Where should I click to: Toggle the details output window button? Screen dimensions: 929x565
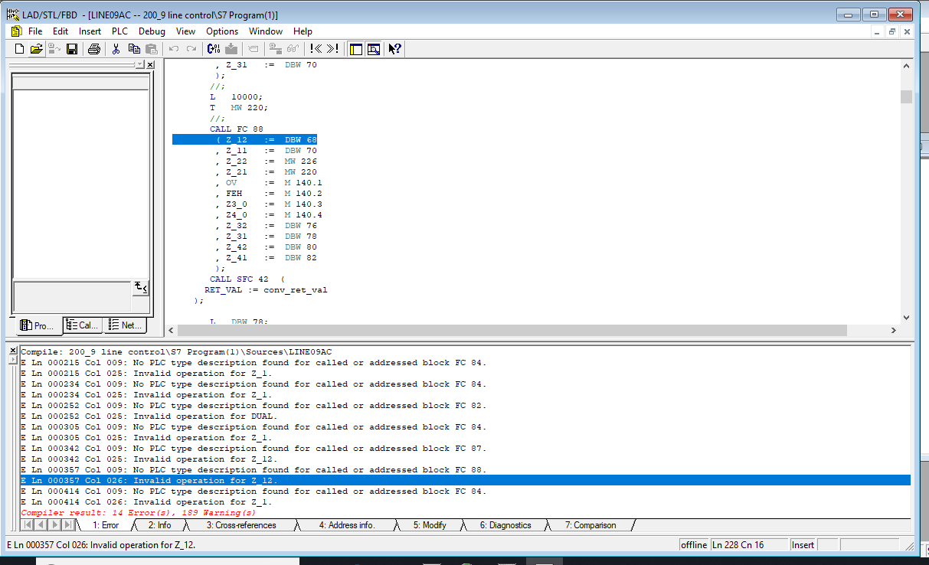click(373, 49)
